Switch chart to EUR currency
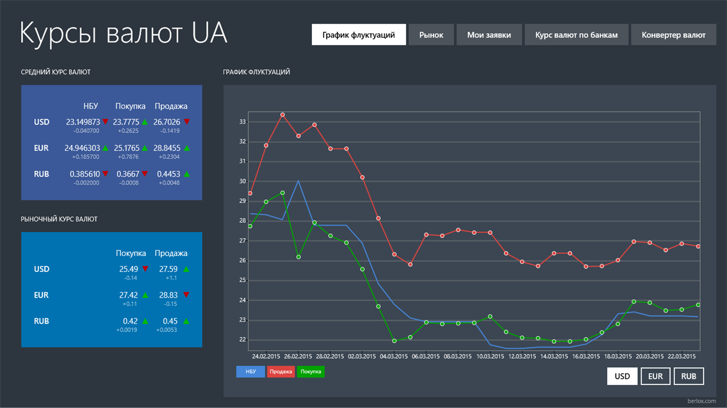The image size is (727, 408). coord(655,376)
